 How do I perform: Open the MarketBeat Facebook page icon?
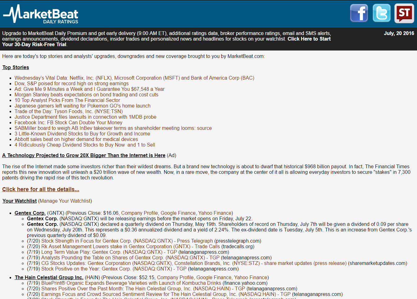tap(359, 13)
